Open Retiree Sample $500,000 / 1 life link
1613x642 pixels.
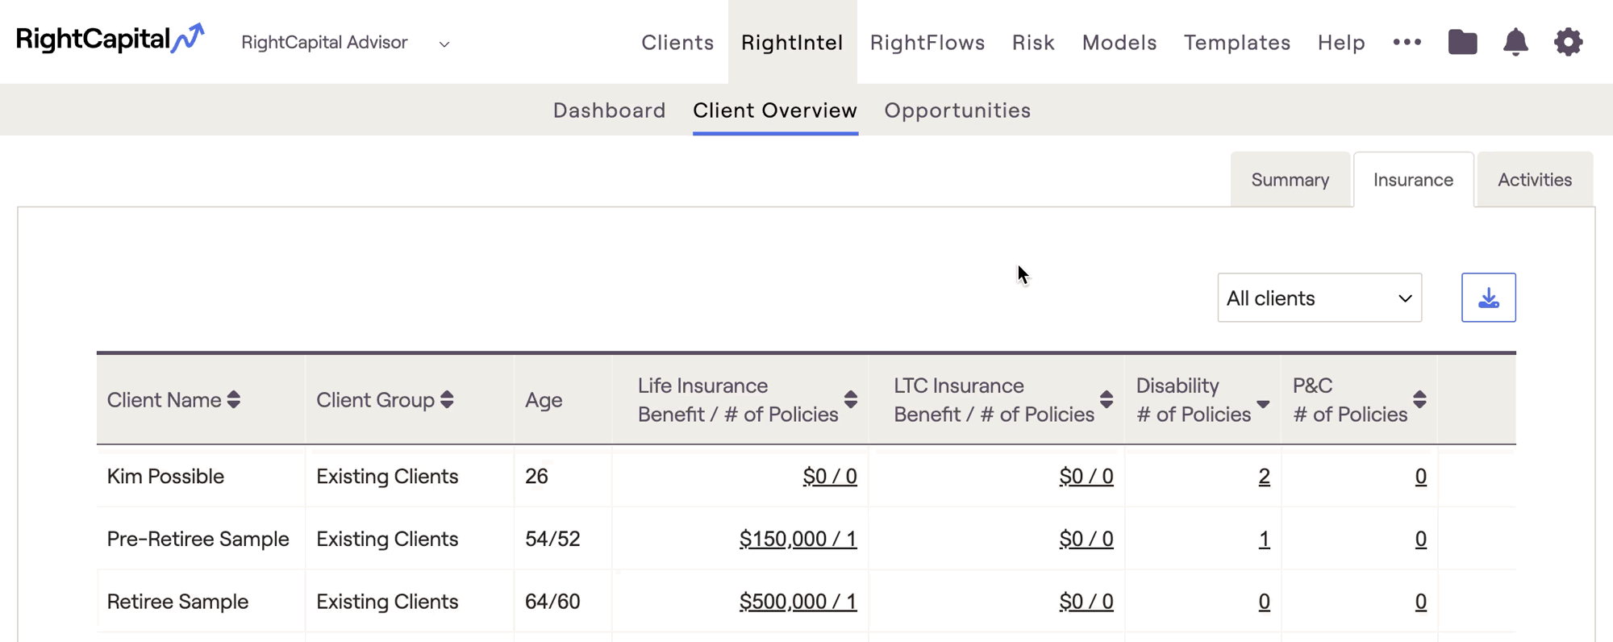(798, 602)
